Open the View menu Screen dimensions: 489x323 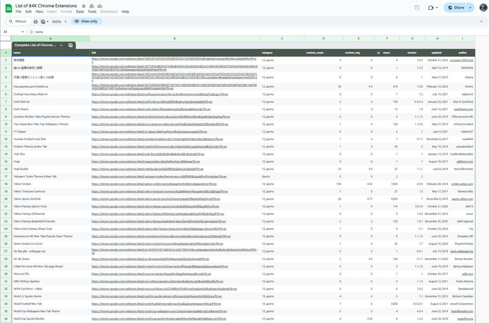[39, 12]
